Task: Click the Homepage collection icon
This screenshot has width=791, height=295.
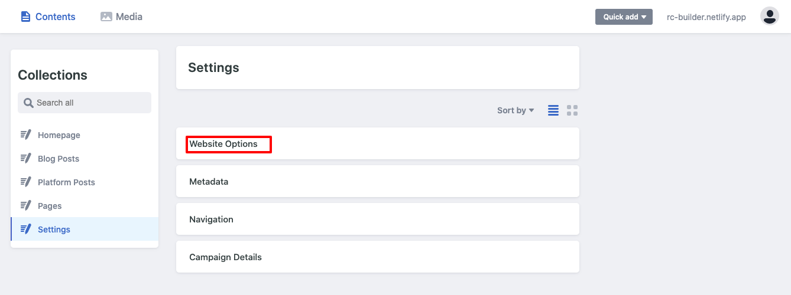Action: tap(25, 135)
